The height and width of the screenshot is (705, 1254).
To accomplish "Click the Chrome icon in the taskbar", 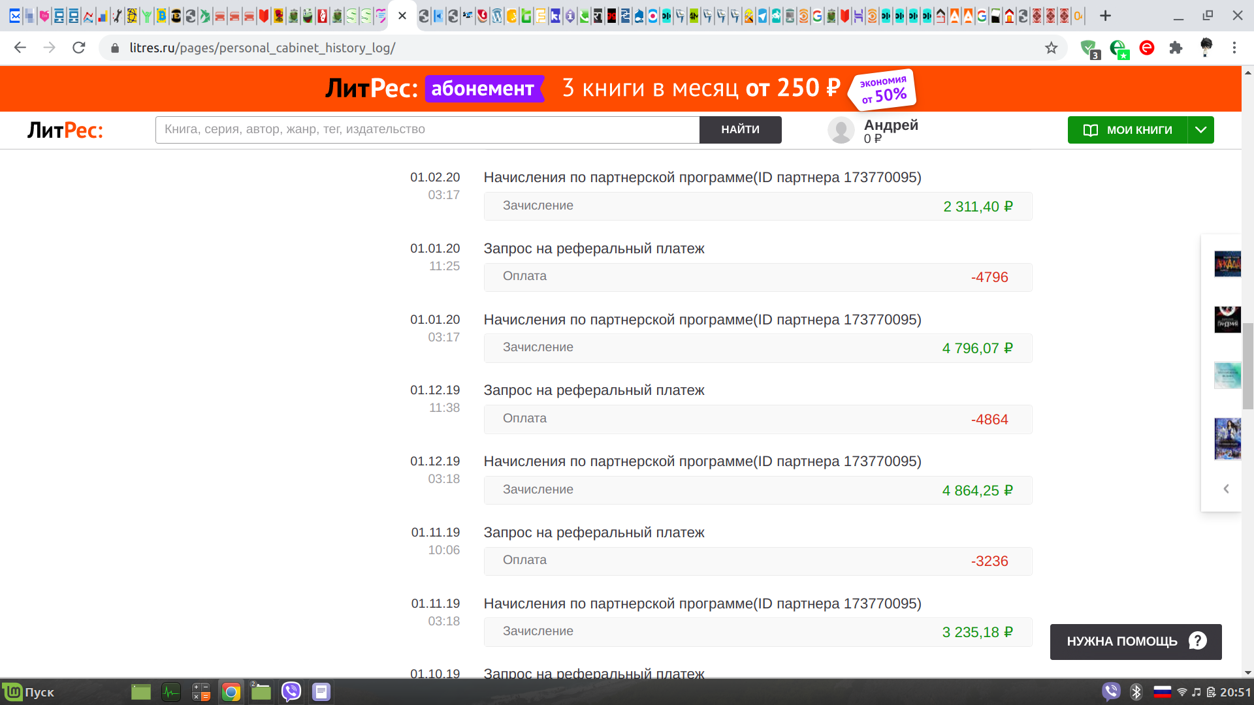I will pyautogui.click(x=231, y=692).
